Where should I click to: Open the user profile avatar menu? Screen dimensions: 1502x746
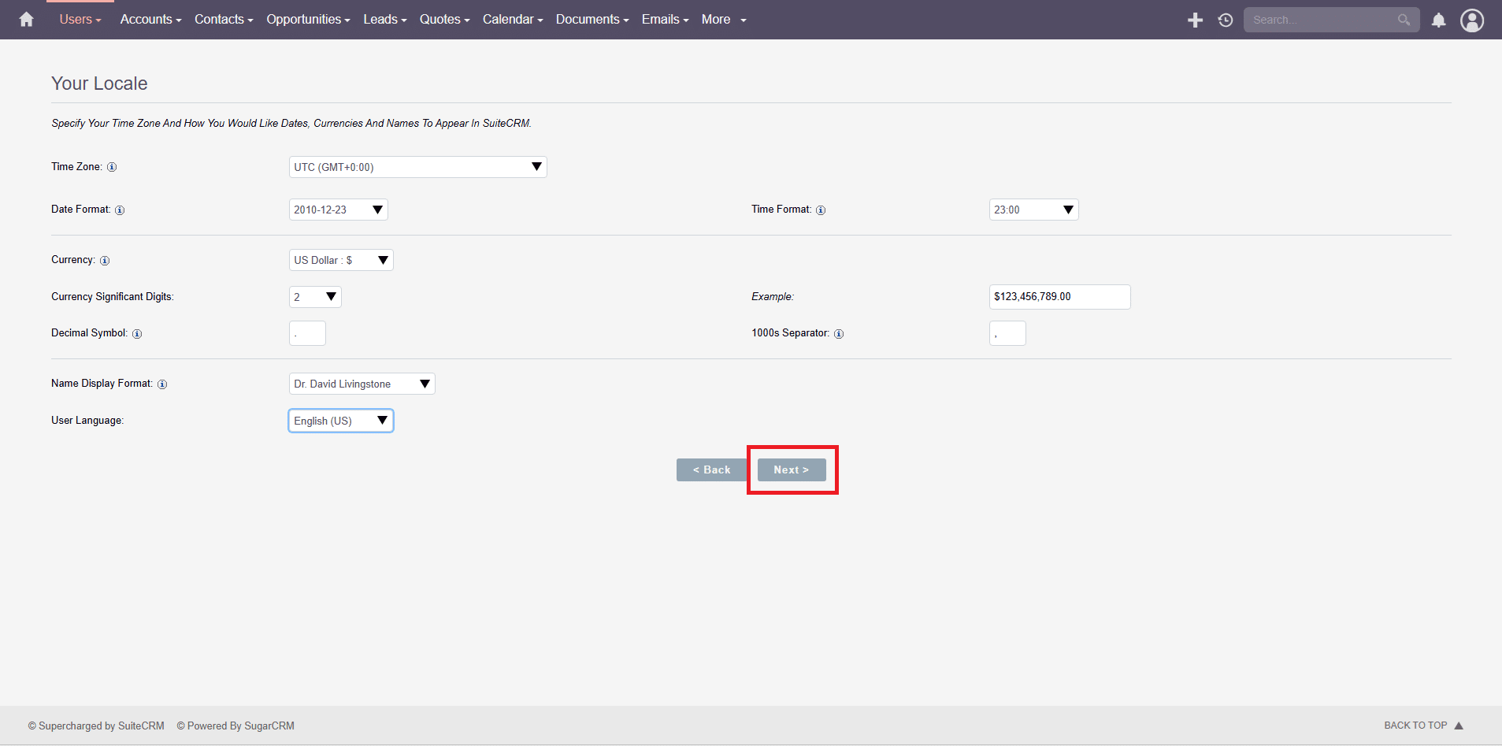tap(1471, 20)
